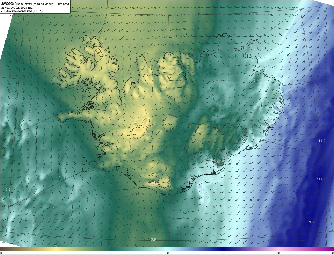Select the 14.5 precipitation value label
Viewport: 334px width, 255px height.
tap(322, 141)
